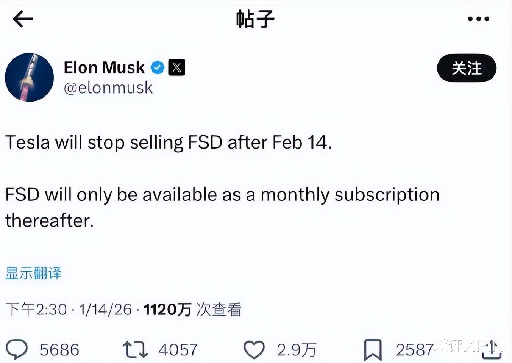Tap the back arrow icon
The image size is (512, 363).
click(23, 19)
